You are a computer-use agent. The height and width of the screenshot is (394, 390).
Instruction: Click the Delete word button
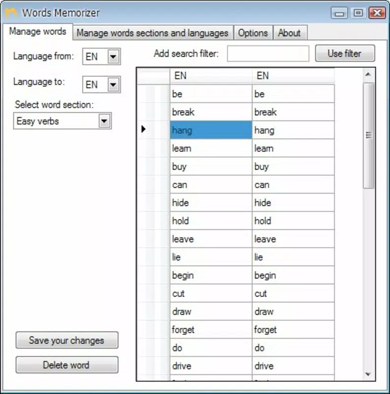pos(67,364)
